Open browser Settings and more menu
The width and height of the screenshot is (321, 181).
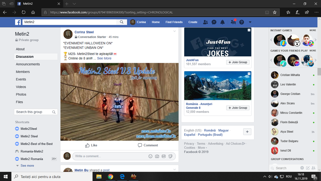point(316,12)
